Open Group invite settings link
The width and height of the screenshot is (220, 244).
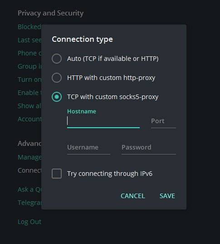coord(29,66)
